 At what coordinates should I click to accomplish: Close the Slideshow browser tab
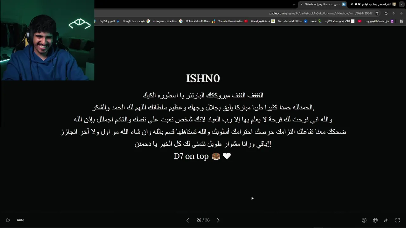[x=301, y=4]
